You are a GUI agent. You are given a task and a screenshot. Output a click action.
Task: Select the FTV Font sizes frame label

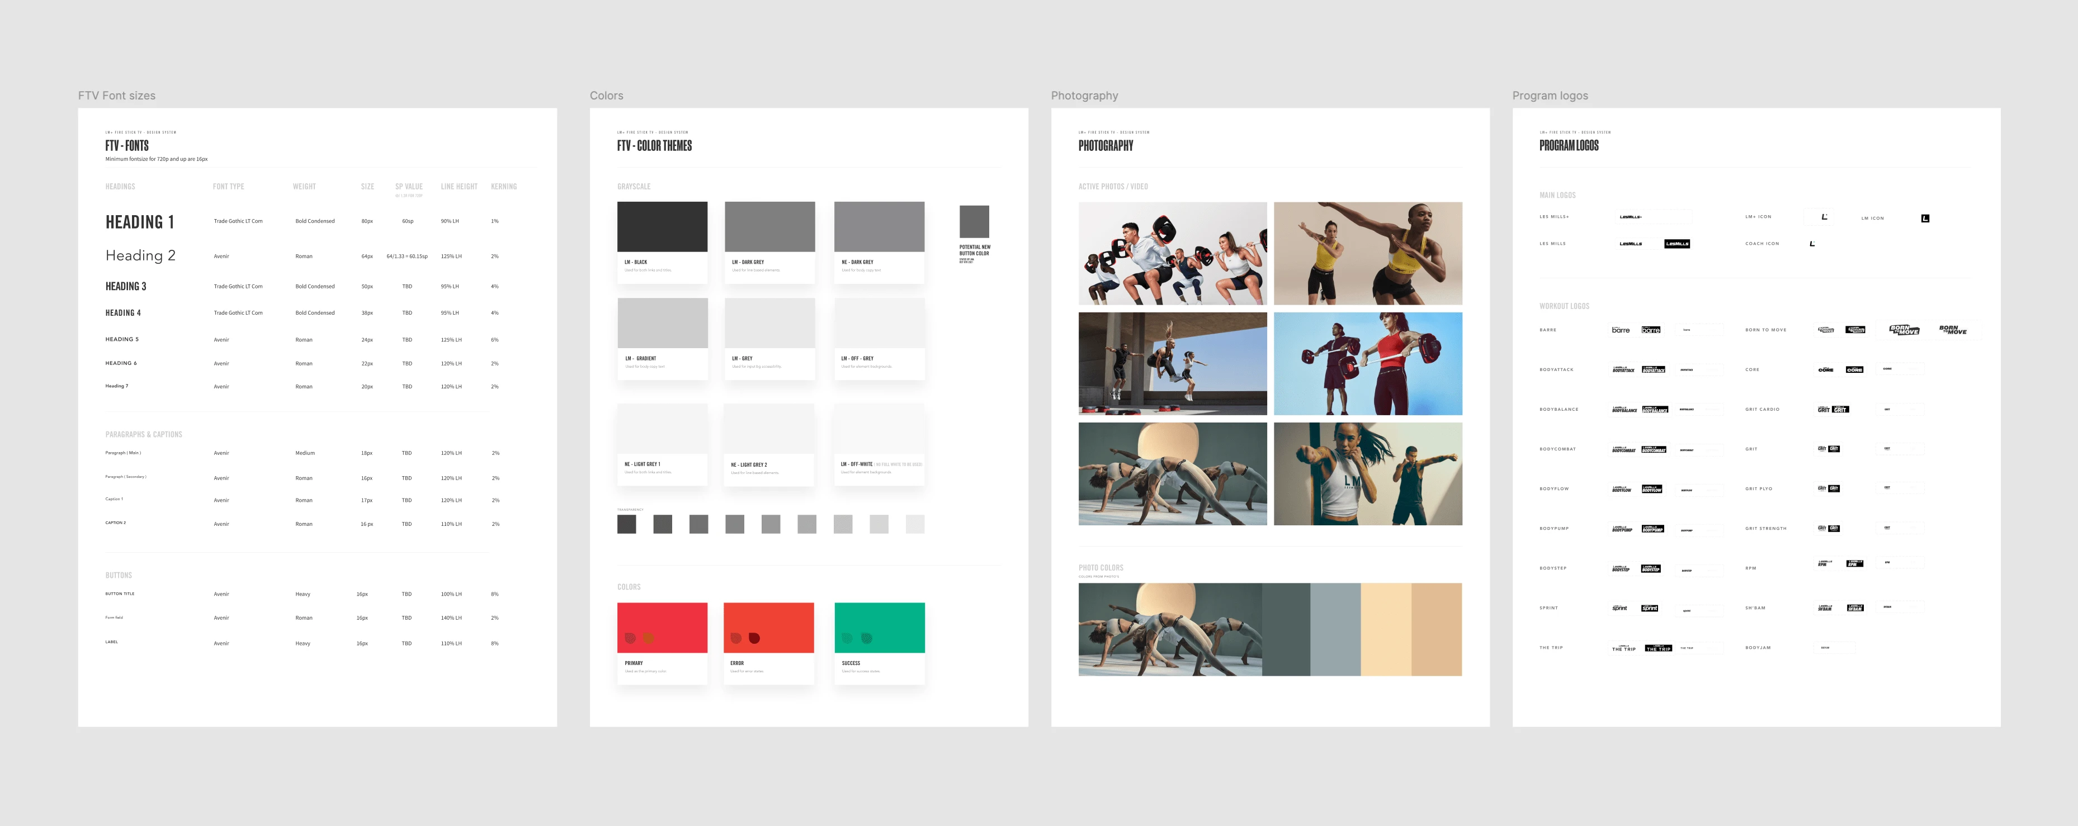(x=117, y=95)
